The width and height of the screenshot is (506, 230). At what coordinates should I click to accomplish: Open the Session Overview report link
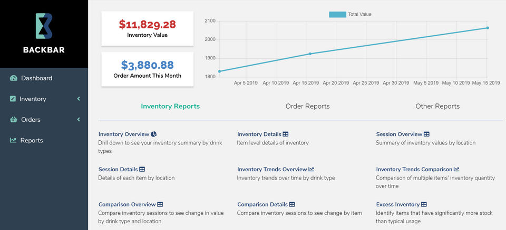click(x=399, y=134)
